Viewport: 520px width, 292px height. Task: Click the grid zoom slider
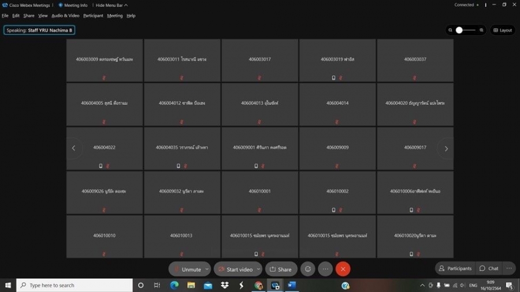tap(466, 30)
